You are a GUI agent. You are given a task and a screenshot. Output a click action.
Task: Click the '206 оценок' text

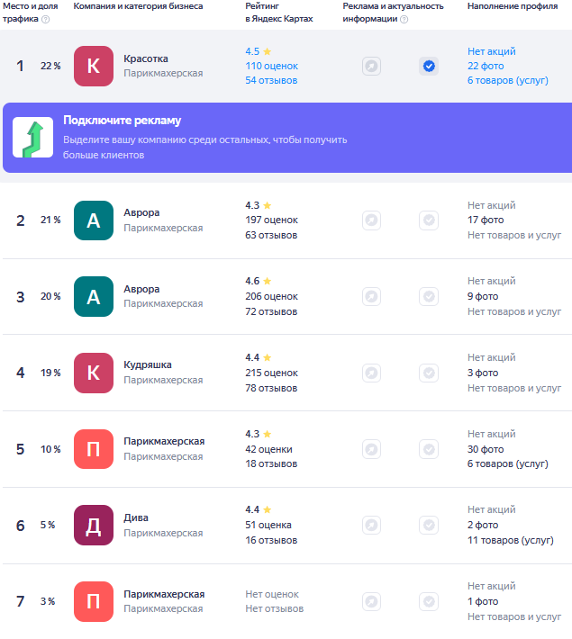[x=271, y=296]
